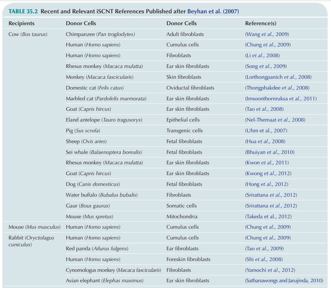Open the Li et al., 2008 reference
331x288 pixels.
coord(262,55)
